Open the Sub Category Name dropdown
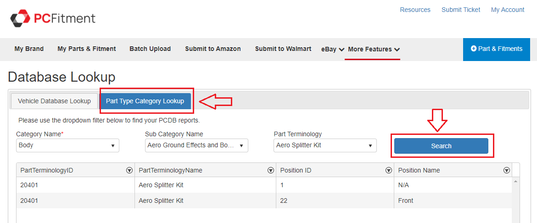 tap(196, 145)
